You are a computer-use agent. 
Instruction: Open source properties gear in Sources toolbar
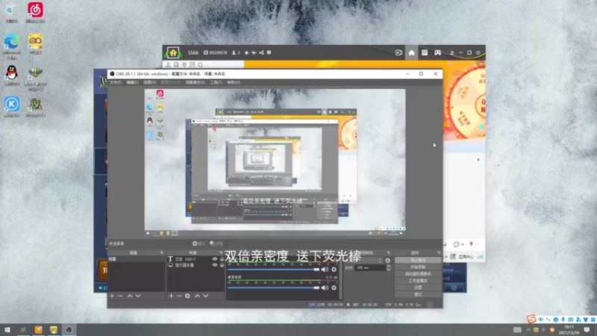click(x=188, y=296)
